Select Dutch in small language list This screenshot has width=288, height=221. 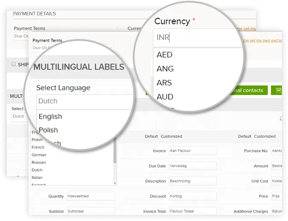[37, 170]
